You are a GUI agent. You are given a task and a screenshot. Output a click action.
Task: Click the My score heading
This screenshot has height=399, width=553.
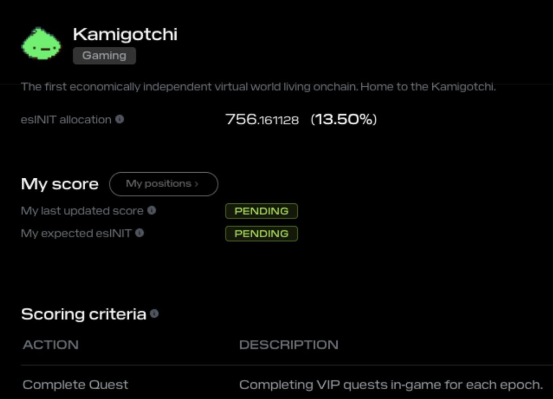point(59,184)
